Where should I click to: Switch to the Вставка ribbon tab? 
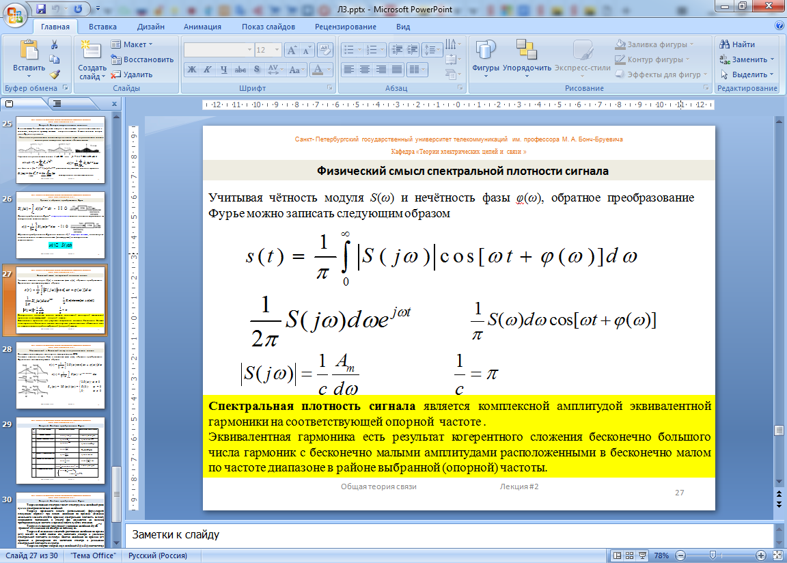(102, 27)
